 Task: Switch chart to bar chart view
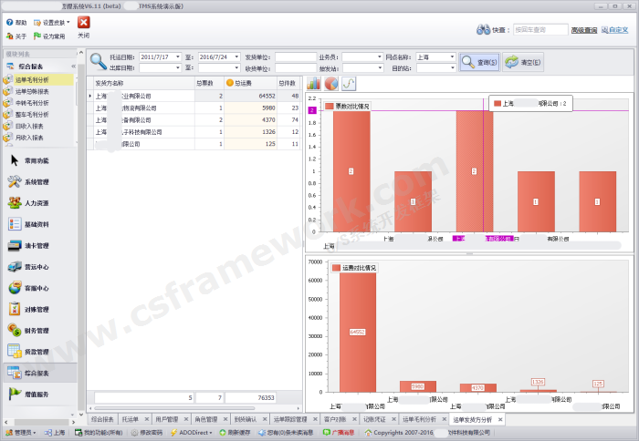pyautogui.click(x=314, y=84)
